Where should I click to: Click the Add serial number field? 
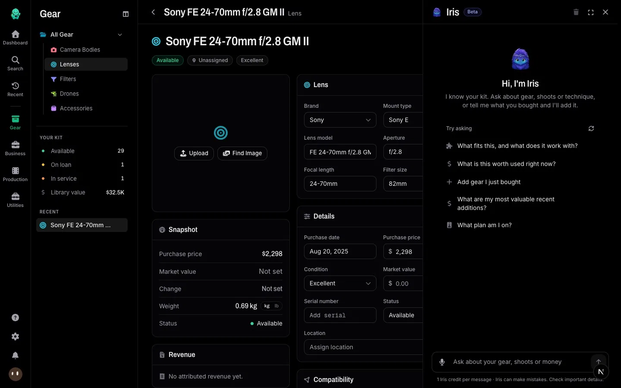tap(340, 315)
